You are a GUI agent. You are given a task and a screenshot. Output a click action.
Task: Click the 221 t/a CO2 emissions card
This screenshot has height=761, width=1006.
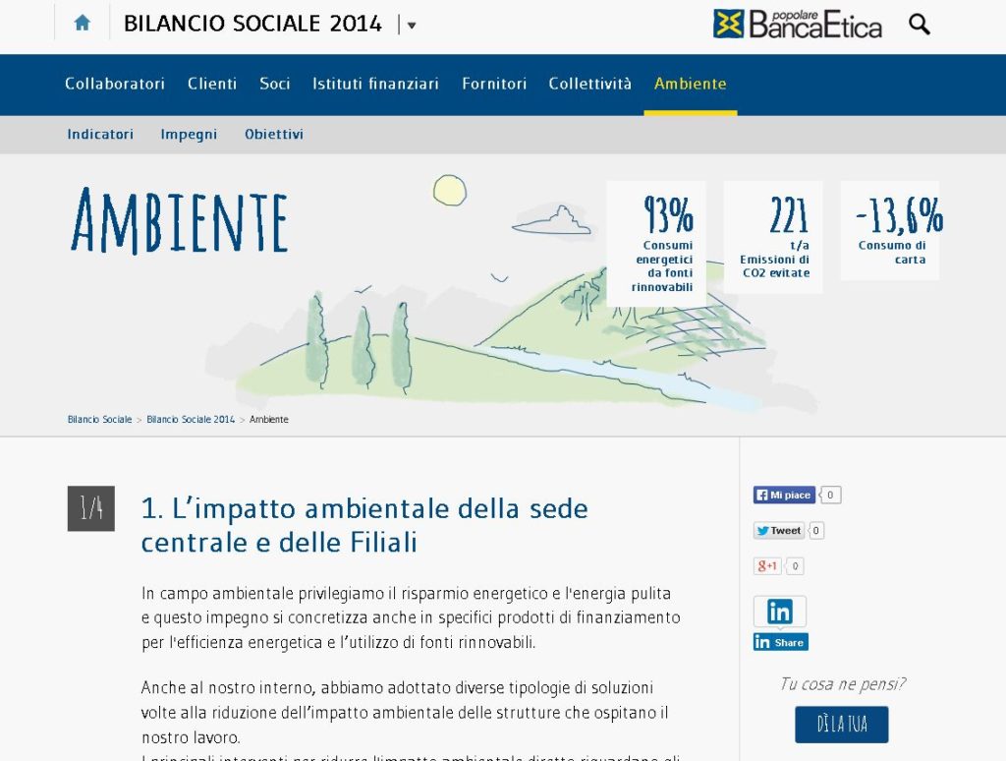point(773,237)
